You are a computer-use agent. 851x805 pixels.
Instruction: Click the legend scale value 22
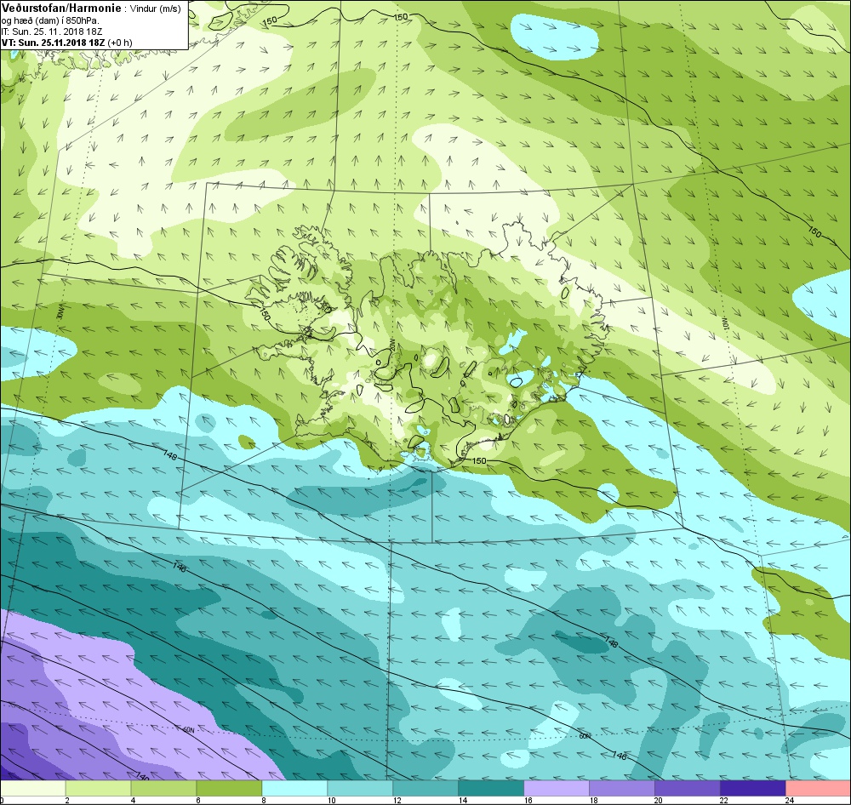(724, 800)
